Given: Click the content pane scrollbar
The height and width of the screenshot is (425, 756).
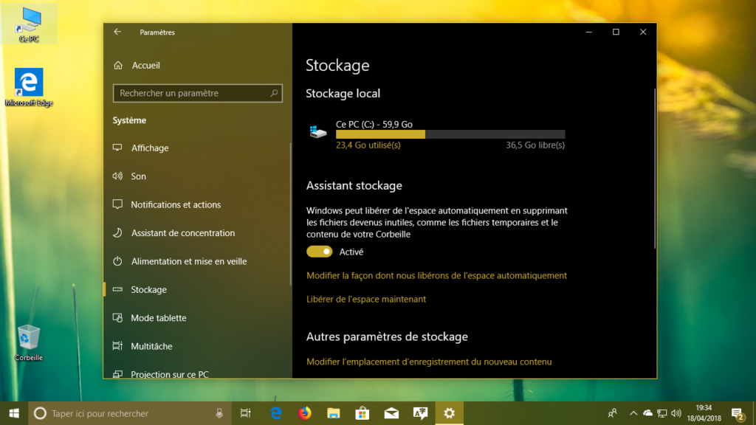Looking at the screenshot, I should pyautogui.click(x=654, y=169).
